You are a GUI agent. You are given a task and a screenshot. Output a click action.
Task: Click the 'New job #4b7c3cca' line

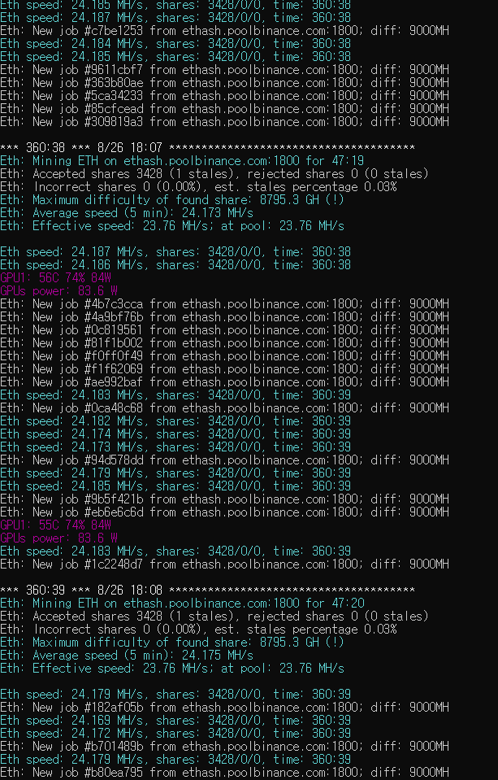coord(225,304)
